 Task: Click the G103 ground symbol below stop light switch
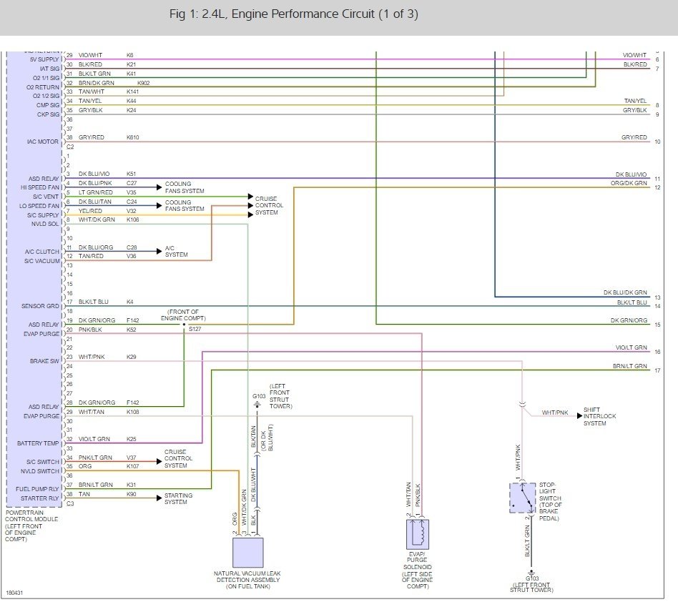(531, 572)
